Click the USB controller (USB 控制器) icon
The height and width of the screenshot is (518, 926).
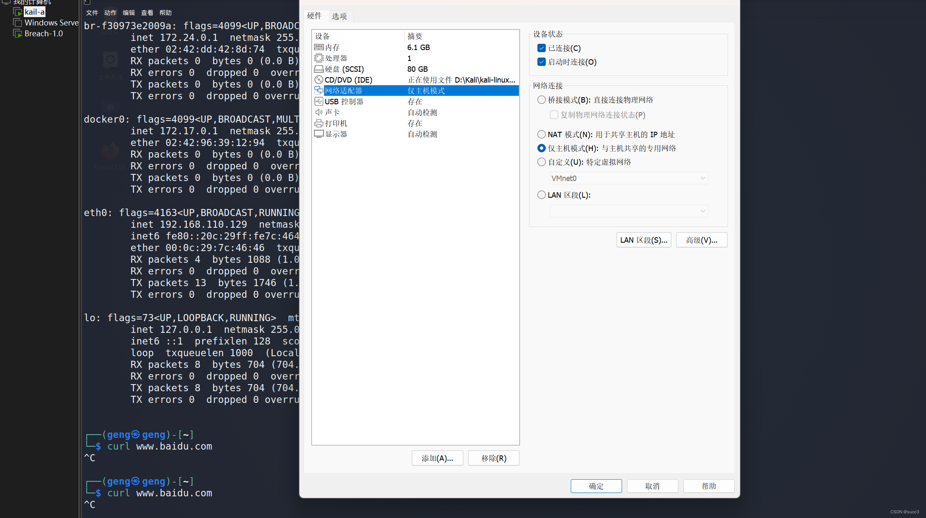click(x=319, y=102)
